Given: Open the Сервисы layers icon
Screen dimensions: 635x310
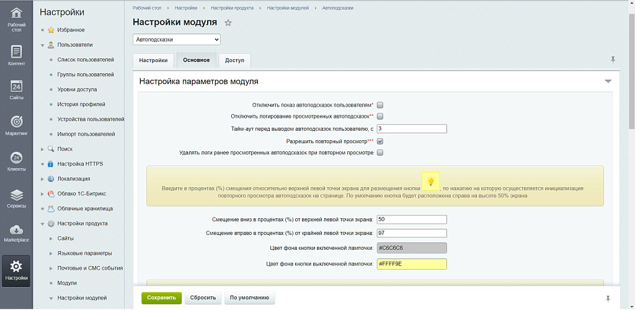Looking at the screenshot, I should [x=17, y=198].
